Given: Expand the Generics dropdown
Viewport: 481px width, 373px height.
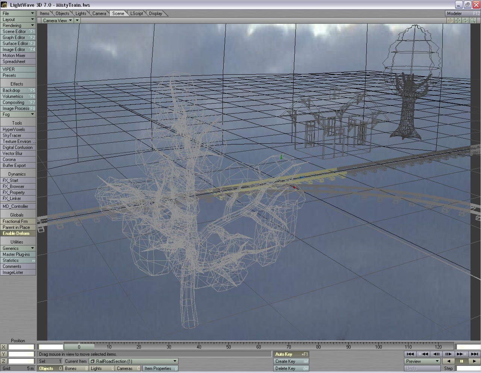Looking at the screenshot, I should pos(18,248).
